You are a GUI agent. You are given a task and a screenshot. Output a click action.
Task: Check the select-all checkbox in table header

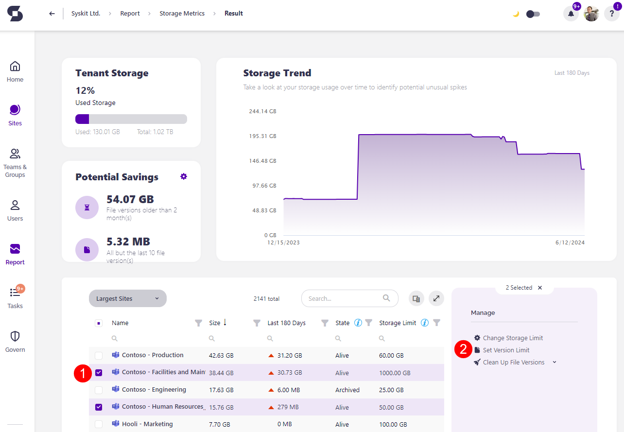[x=99, y=323]
